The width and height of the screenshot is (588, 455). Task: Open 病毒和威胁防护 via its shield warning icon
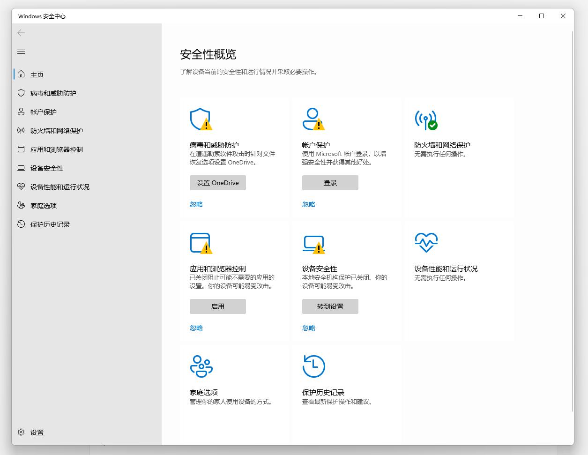[201, 119]
